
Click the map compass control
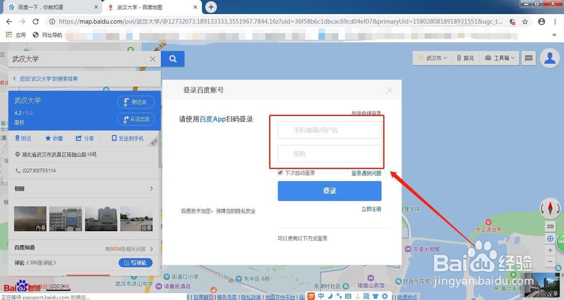tap(550, 208)
